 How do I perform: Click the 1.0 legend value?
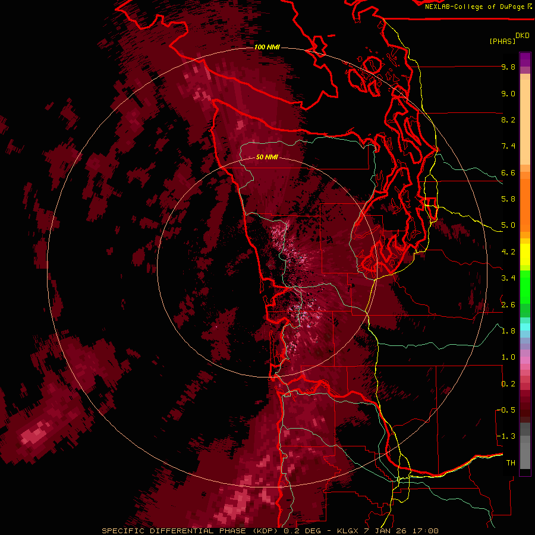(508, 357)
